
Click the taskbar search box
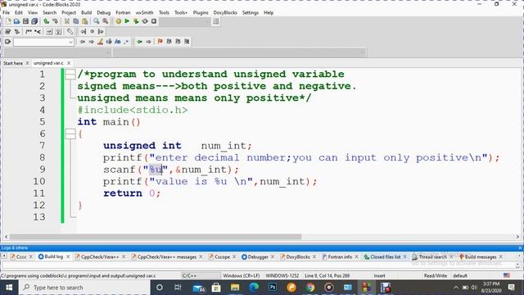[84, 288]
